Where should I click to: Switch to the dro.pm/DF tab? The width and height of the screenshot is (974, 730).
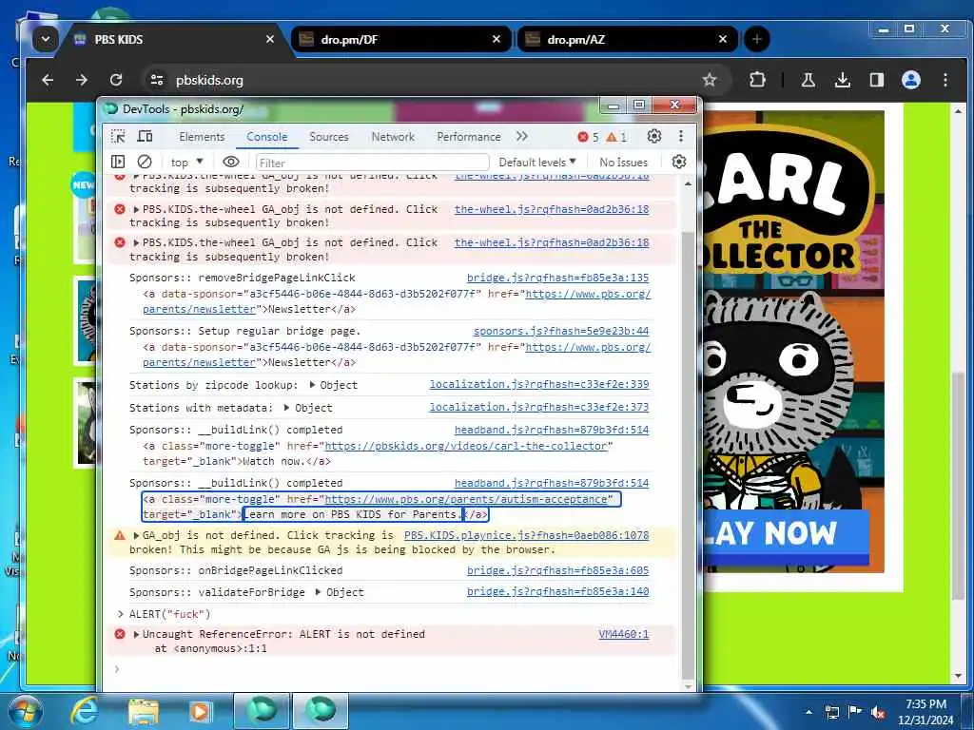coord(400,40)
